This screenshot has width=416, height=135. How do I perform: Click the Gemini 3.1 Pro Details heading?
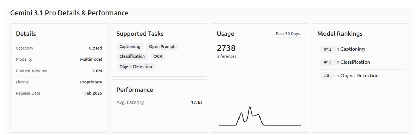[x=69, y=13]
